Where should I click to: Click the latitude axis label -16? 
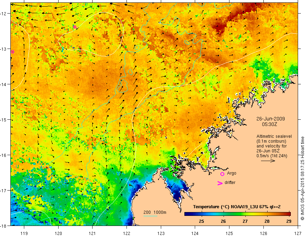pyautogui.click(x=3, y=155)
